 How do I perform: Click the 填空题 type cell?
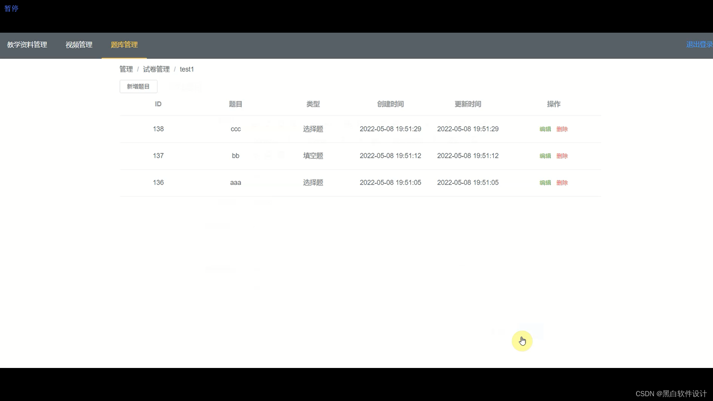[313, 156]
